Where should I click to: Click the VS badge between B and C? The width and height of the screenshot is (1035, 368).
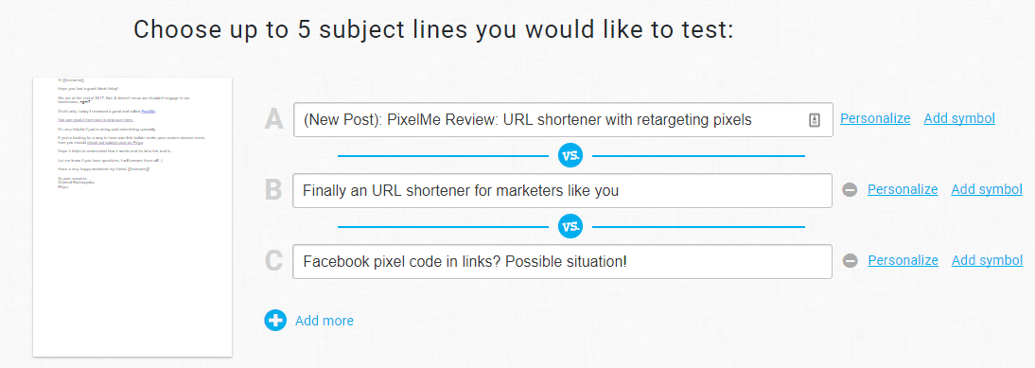tap(570, 227)
